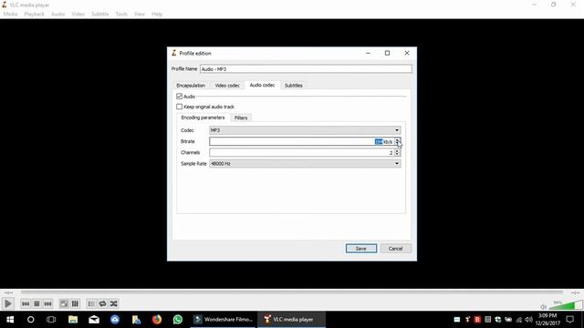Image resolution: width=584 pixels, height=328 pixels.
Task: Toggle fullscreen video icon
Action: (x=64, y=303)
